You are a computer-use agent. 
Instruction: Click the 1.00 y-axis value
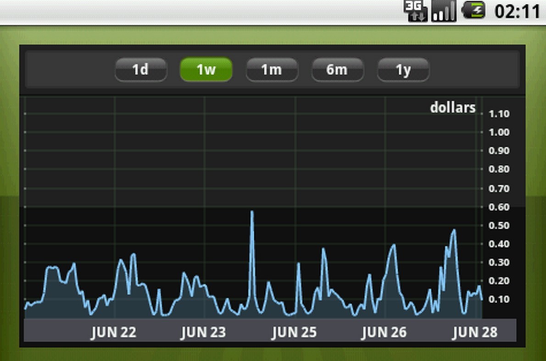(x=499, y=133)
